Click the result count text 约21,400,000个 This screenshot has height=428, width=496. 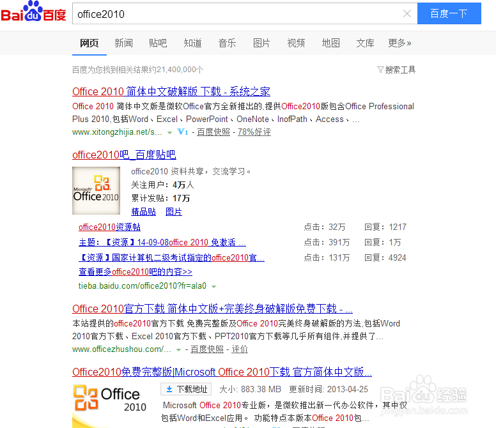(x=176, y=70)
